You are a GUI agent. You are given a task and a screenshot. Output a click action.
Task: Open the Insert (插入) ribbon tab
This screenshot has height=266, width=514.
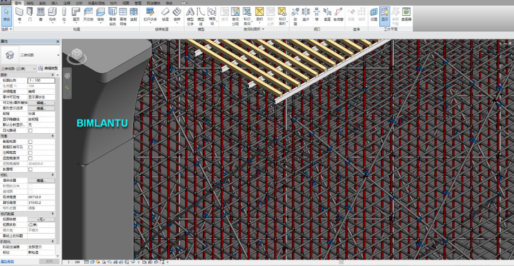(54, 3)
